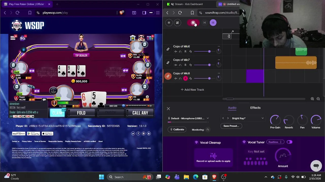
Task: Open the Vocal Tuner Realtime mode selector
Action: tap(275, 142)
